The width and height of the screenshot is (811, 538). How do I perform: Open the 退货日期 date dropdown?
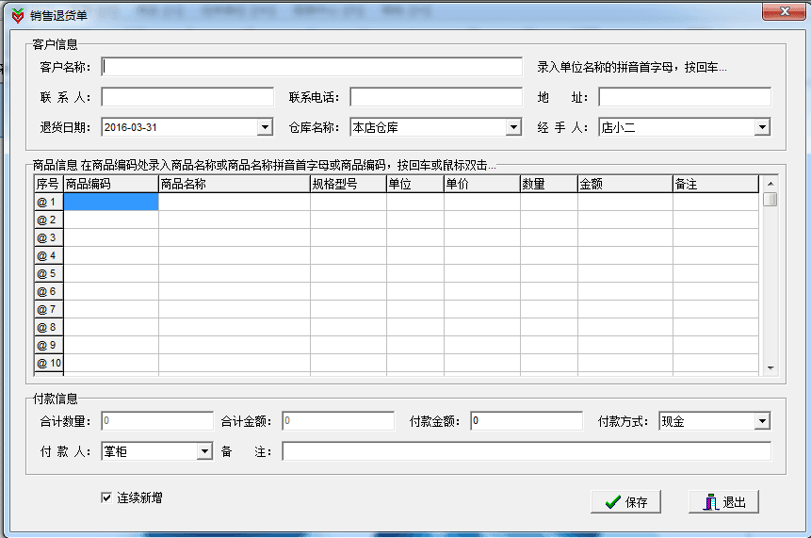pyautogui.click(x=265, y=127)
